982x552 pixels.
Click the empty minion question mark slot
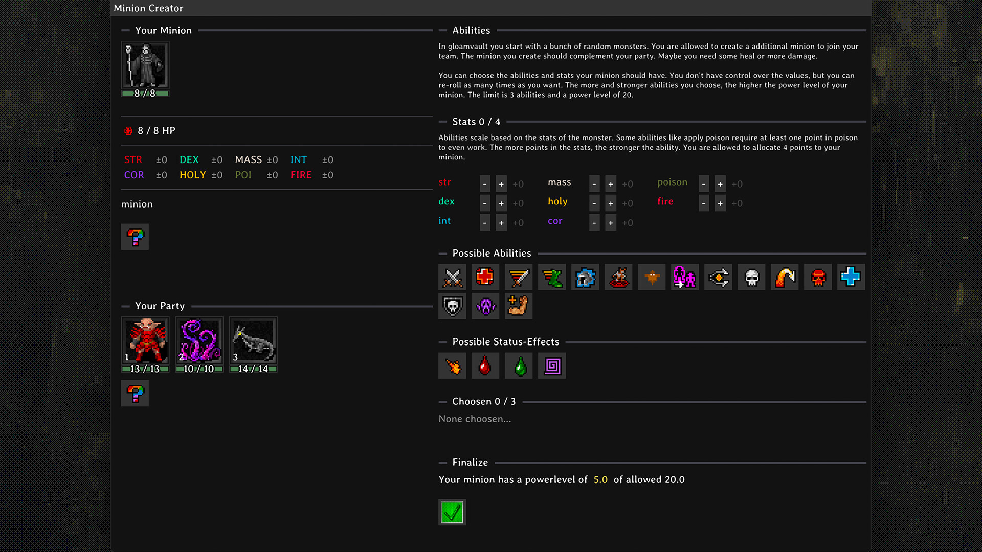(x=135, y=237)
